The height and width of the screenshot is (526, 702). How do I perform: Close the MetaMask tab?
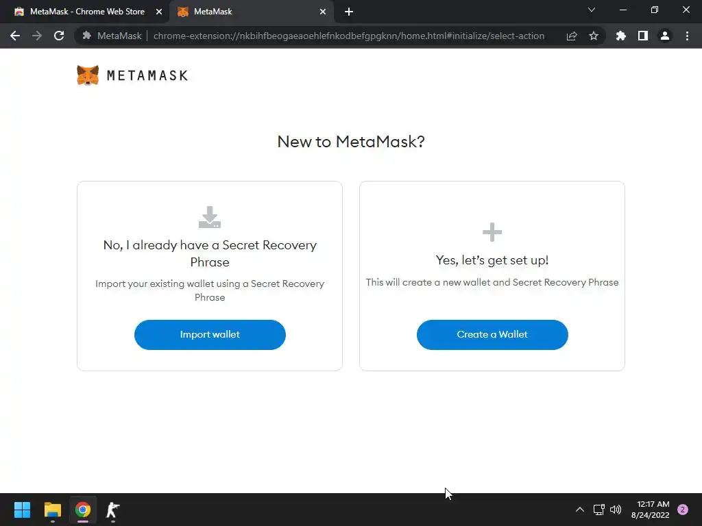[323, 12]
